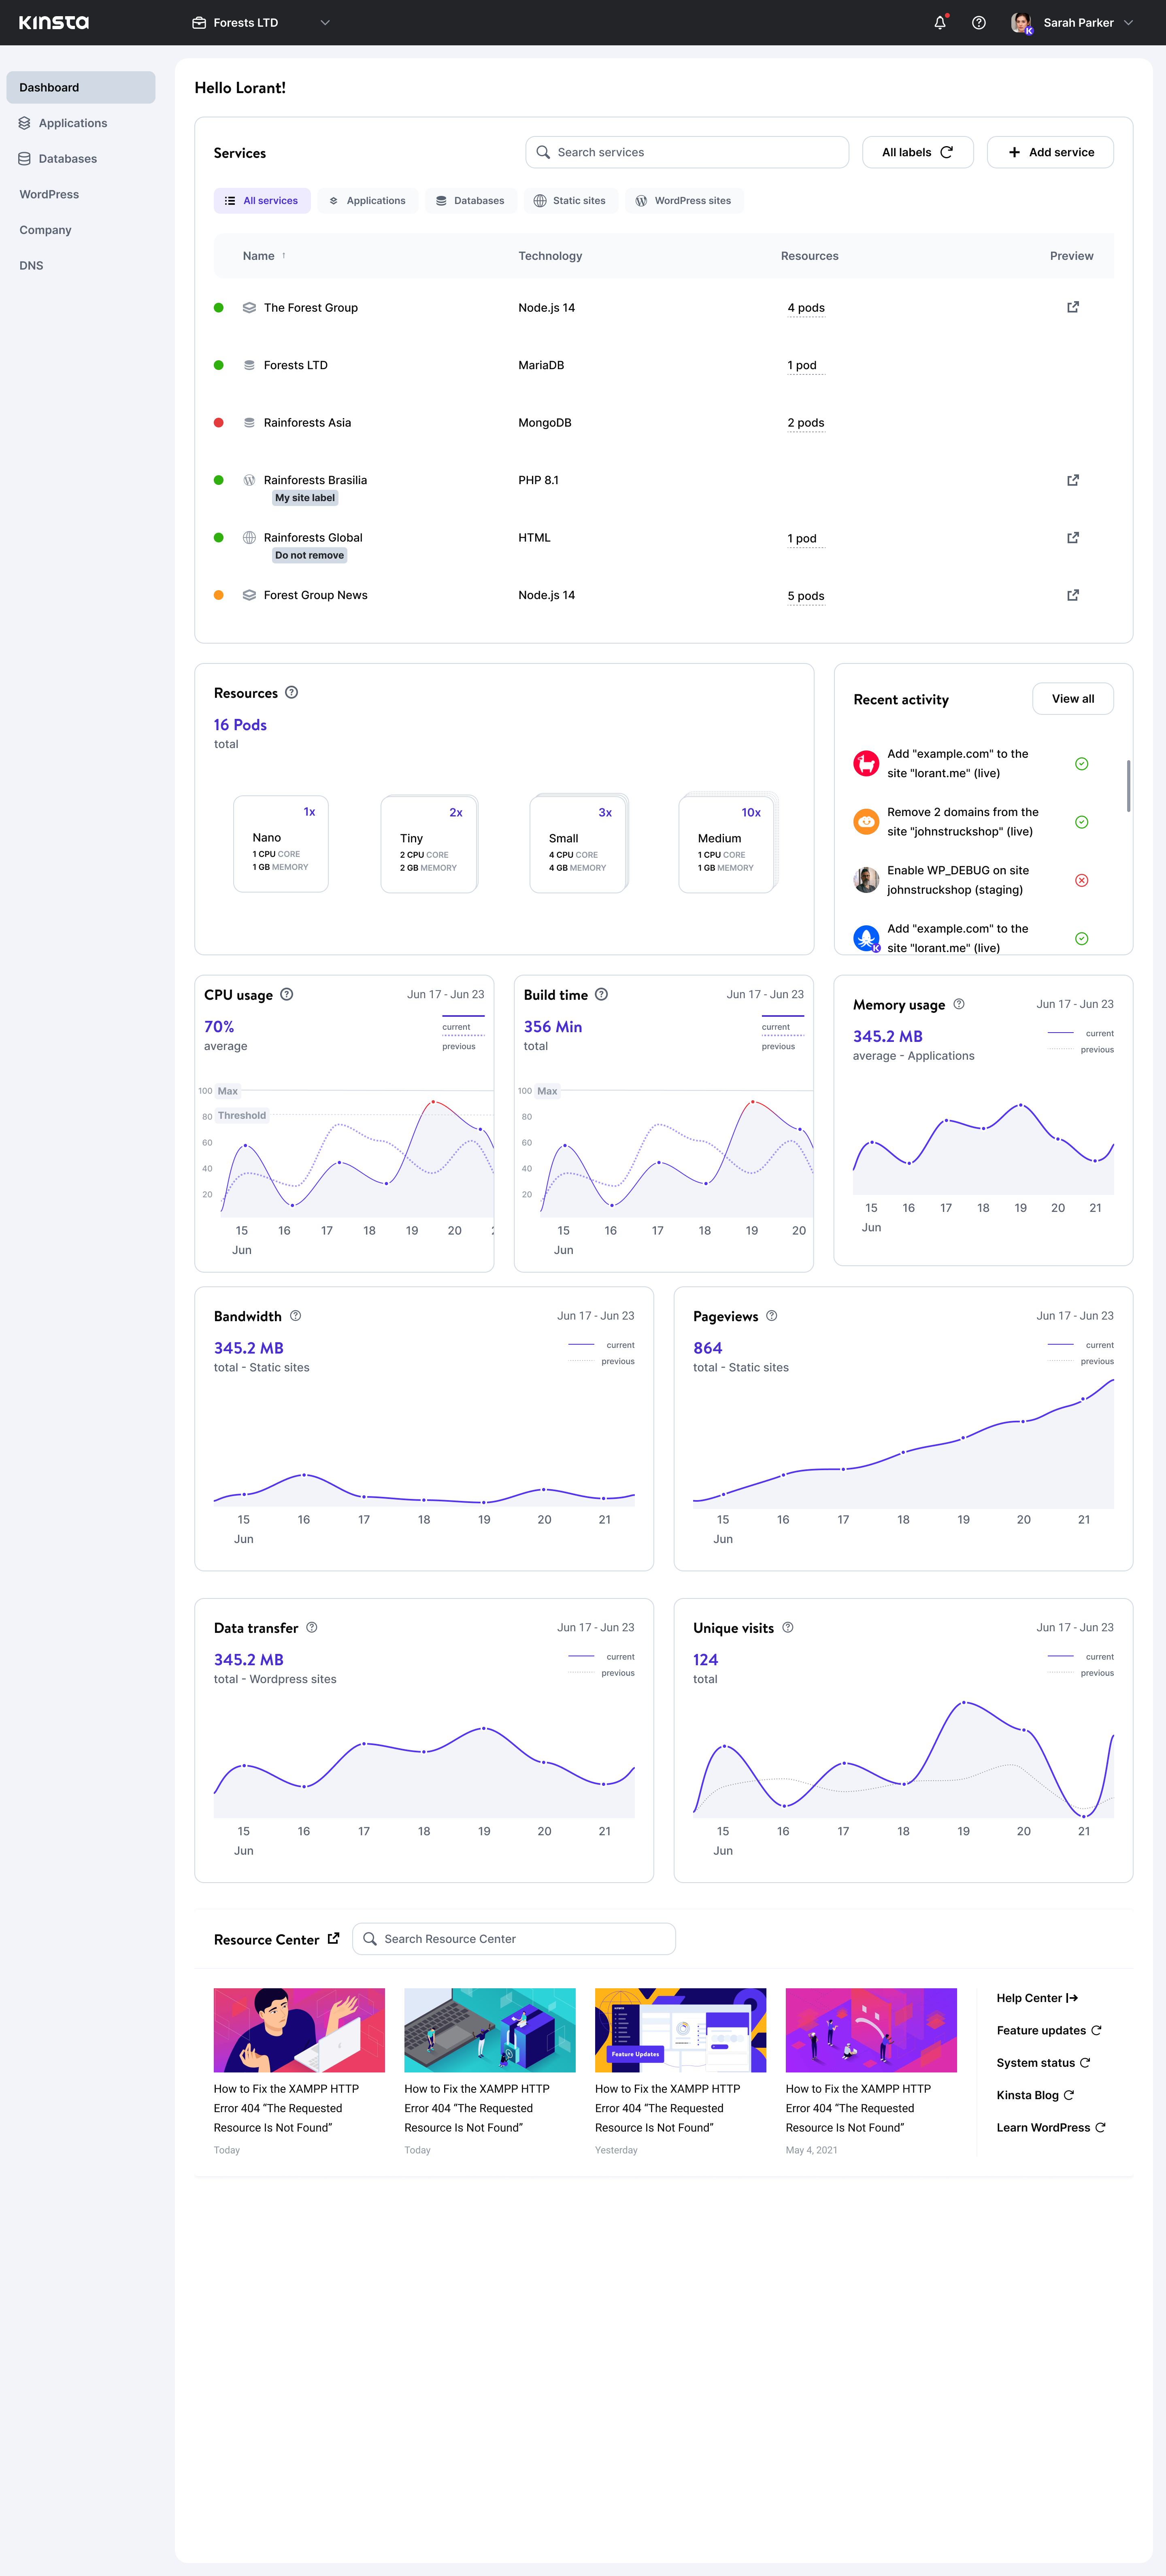Open Rainforests Global preview link icon
Screen dimensions: 1166x2576
(x=1073, y=538)
